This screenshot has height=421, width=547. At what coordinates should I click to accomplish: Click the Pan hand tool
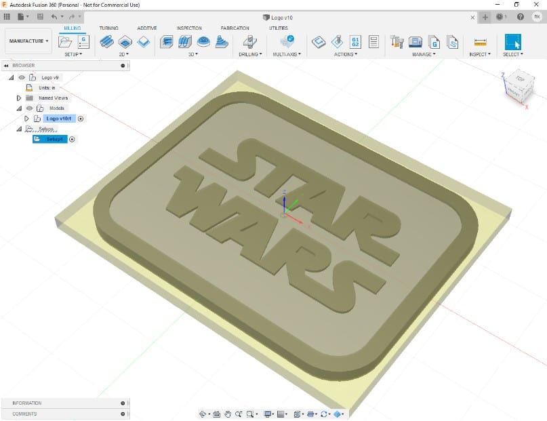click(228, 414)
